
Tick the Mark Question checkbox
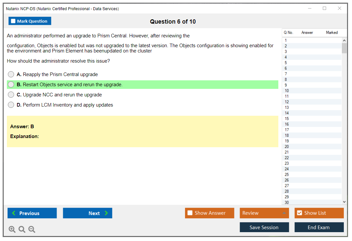(x=13, y=21)
